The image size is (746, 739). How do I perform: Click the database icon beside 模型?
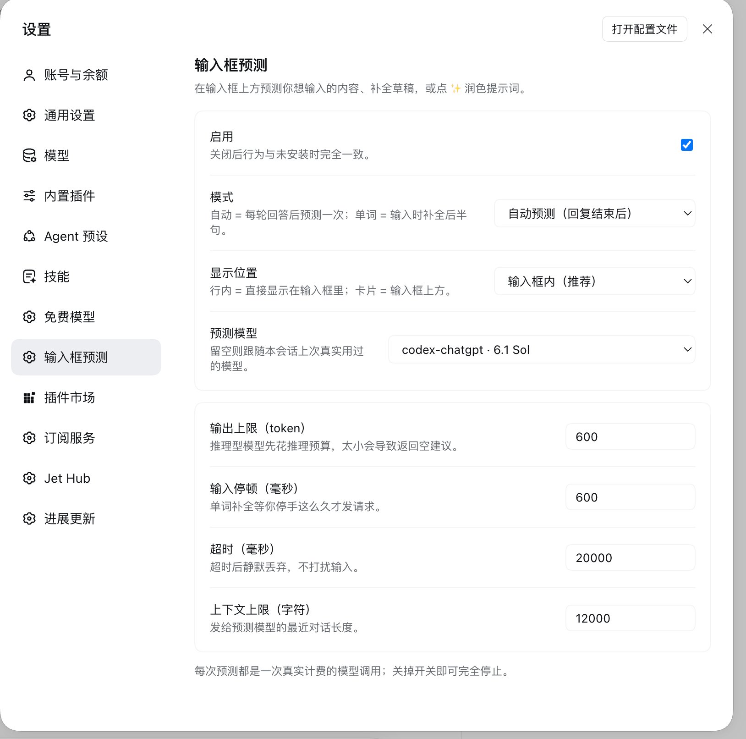[x=29, y=156]
